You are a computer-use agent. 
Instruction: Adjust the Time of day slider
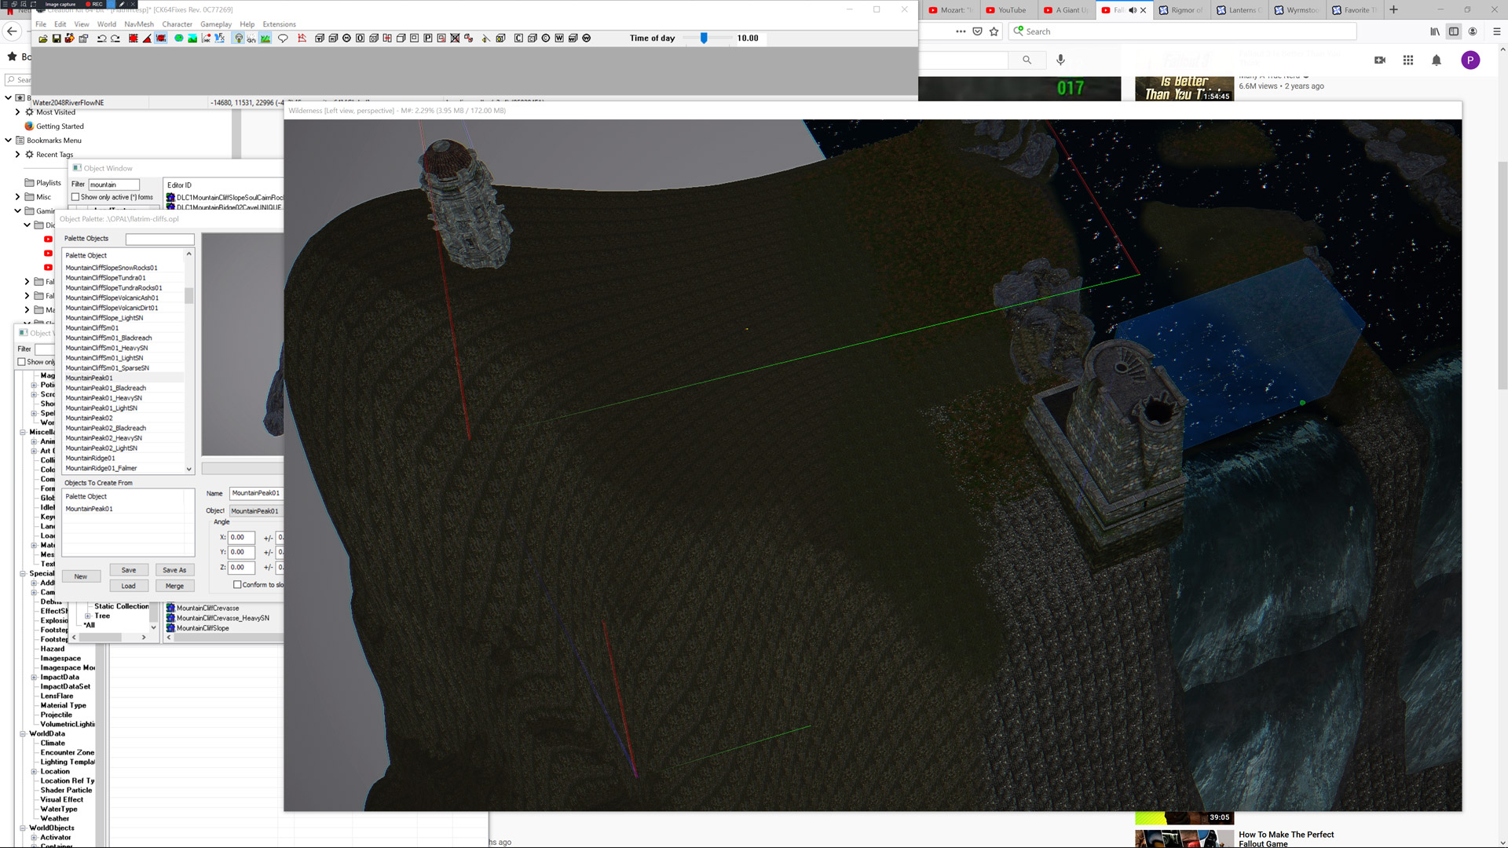pyautogui.click(x=704, y=38)
